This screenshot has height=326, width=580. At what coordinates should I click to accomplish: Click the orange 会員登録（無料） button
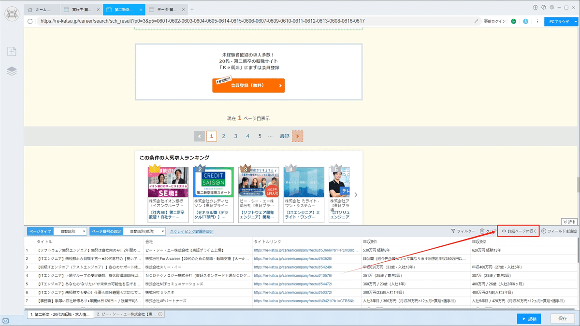pos(248,85)
